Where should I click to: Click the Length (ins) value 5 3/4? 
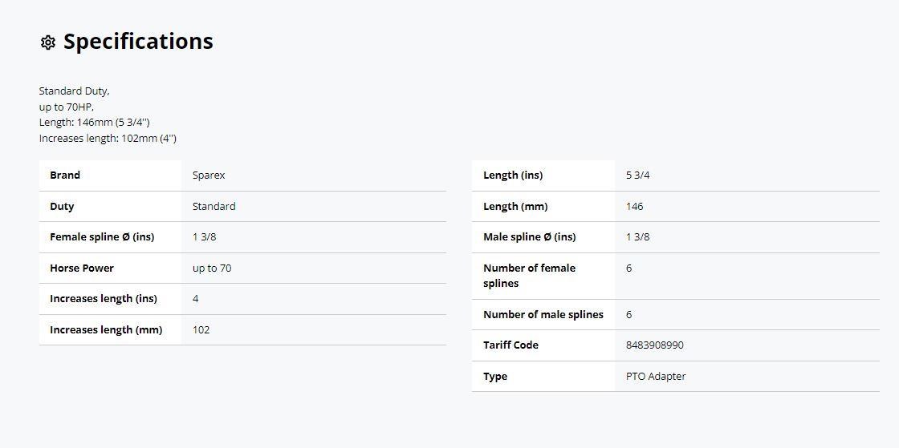tap(638, 175)
